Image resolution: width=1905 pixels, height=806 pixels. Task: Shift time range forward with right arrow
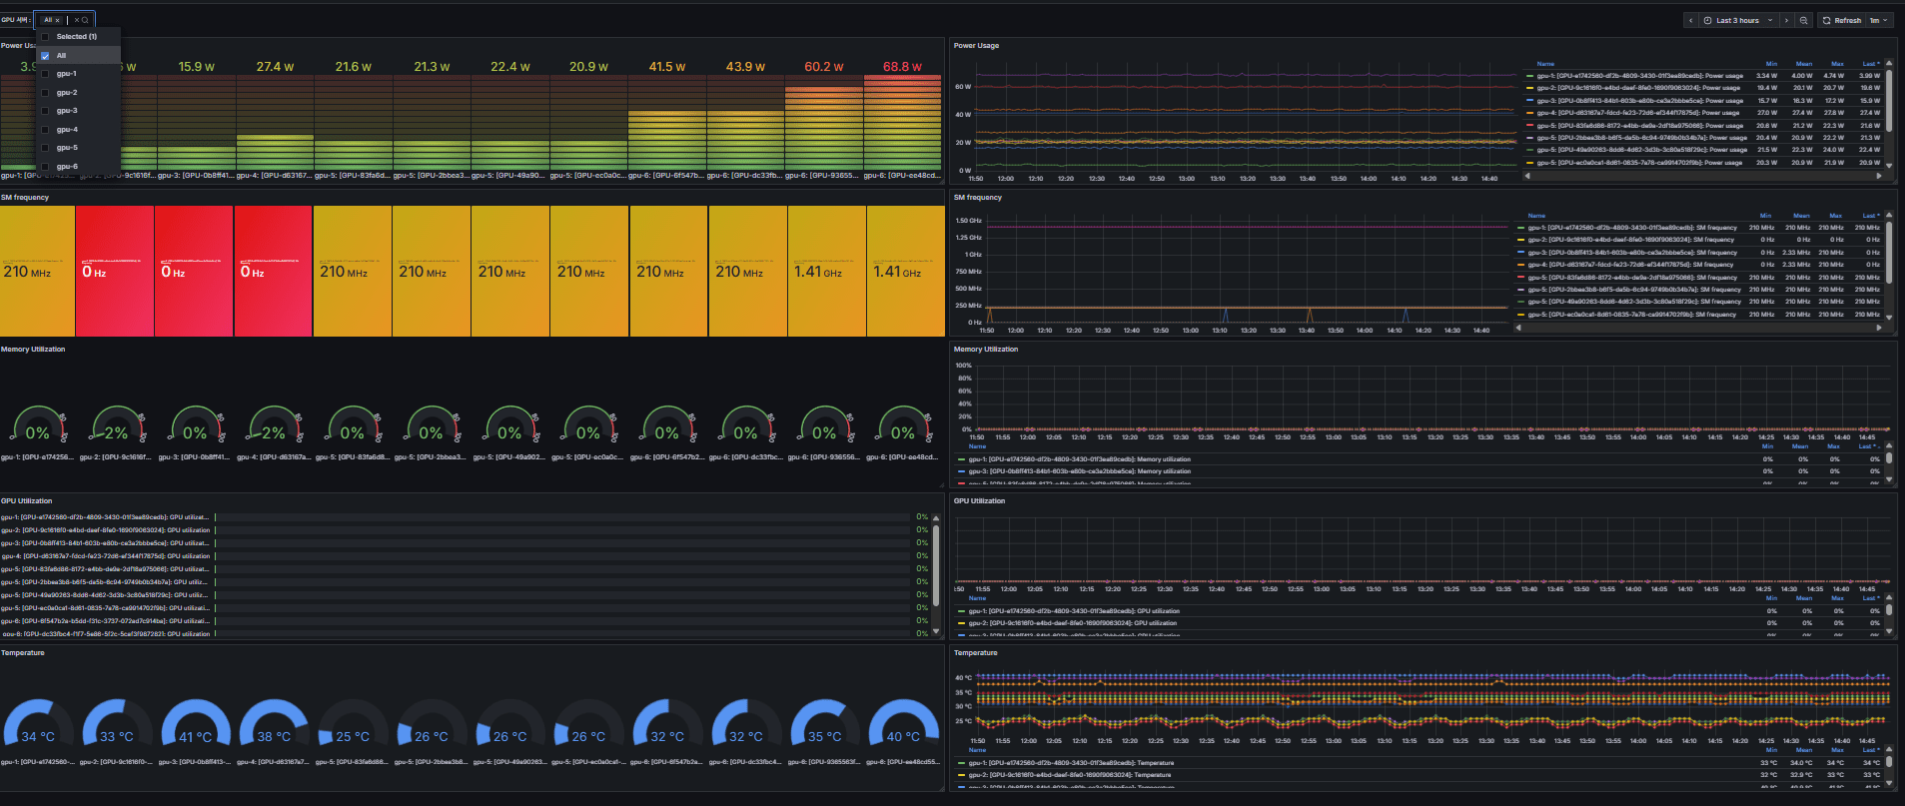1786,20
